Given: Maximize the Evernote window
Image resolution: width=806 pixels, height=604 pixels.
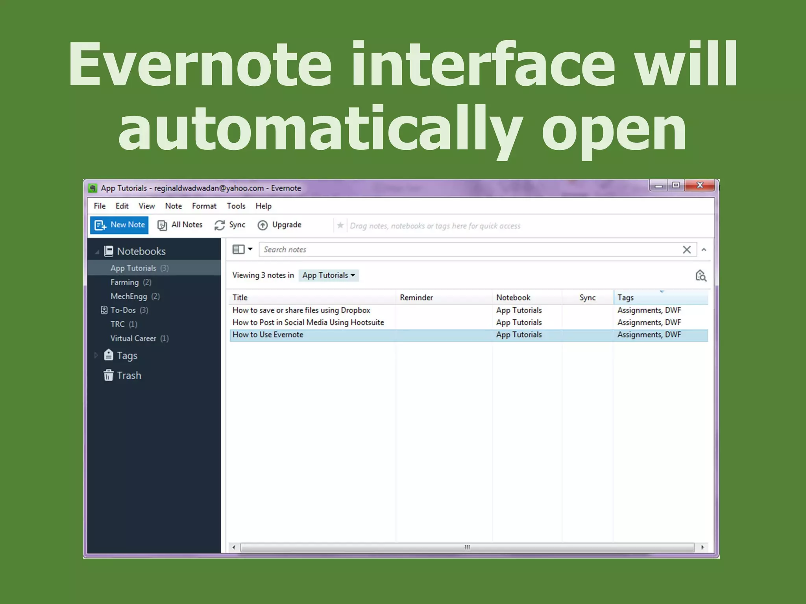Looking at the screenshot, I should [676, 185].
